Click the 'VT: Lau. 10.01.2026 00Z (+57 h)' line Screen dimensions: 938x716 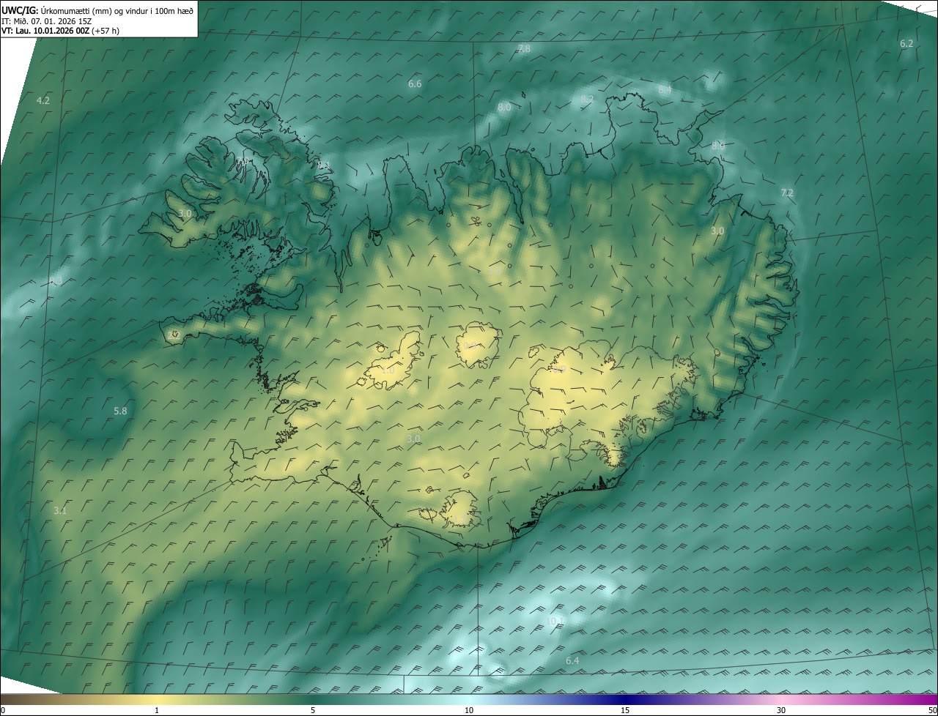[60, 31]
